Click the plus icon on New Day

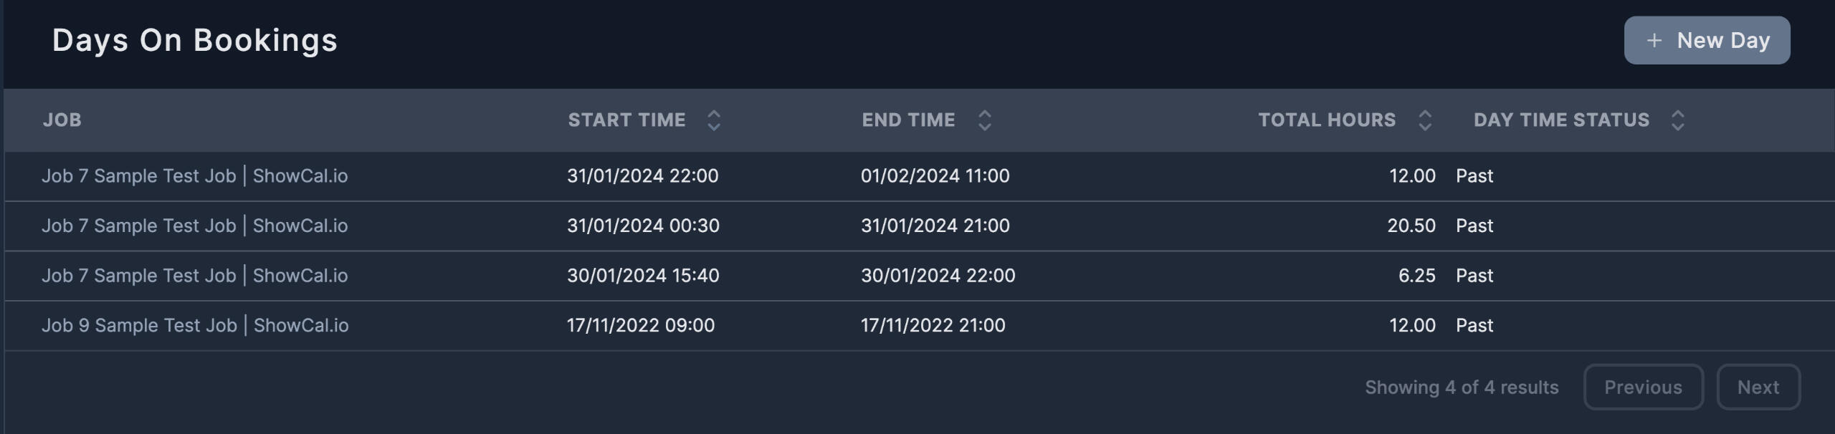(1654, 40)
